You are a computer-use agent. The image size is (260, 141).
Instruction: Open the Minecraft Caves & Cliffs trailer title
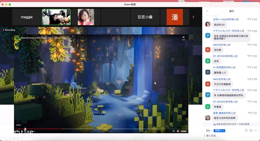43,38
